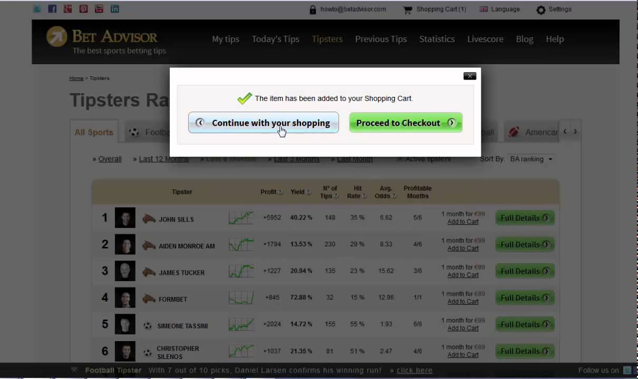Open Previous Tips menu item
The image size is (638, 379).
[381, 39]
